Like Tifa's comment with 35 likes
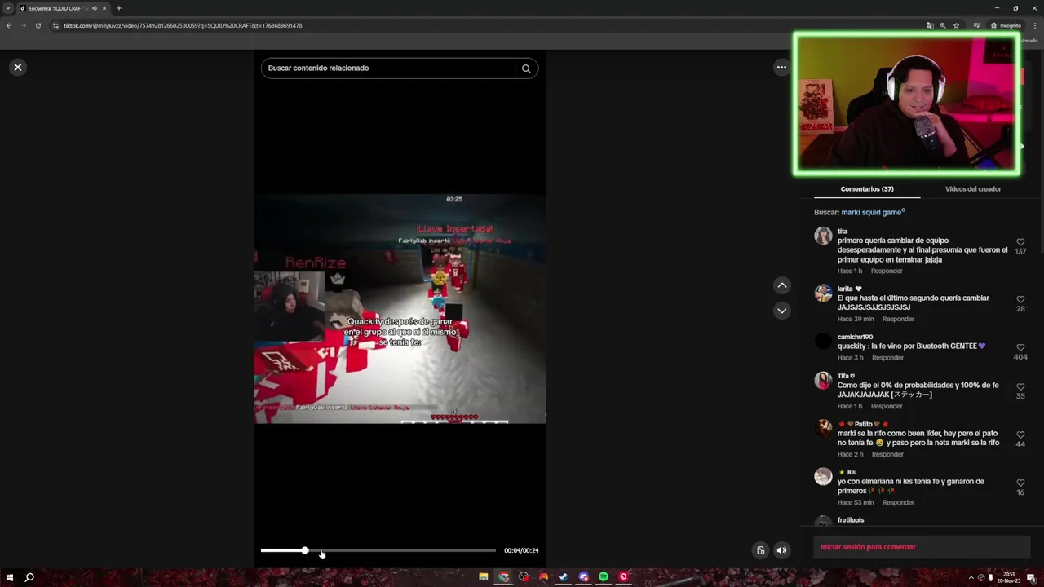1044x587 pixels. [x=1020, y=386]
